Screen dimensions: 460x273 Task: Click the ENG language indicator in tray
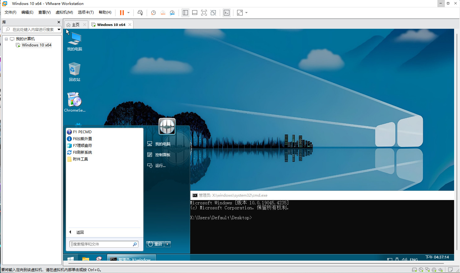tap(414, 260)
